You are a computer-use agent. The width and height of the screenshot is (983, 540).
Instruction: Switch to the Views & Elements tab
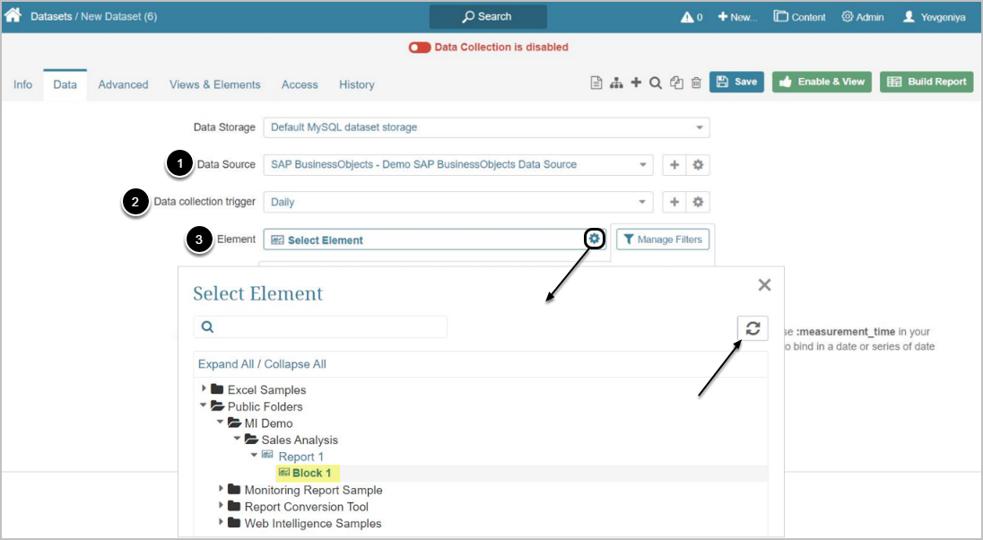[215, 84]
